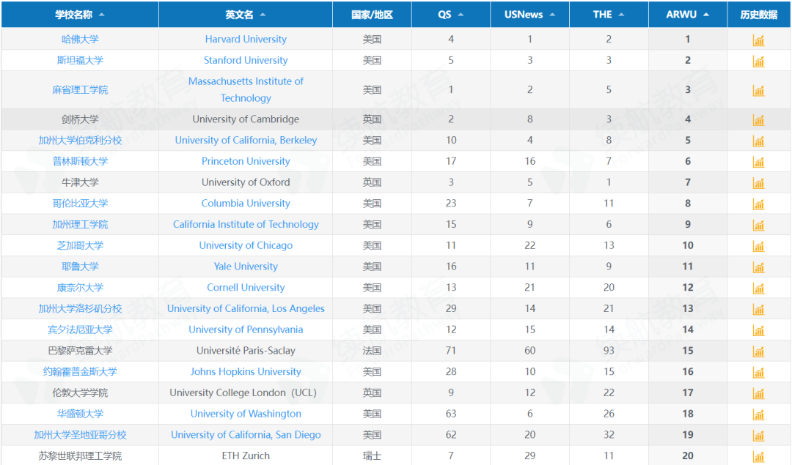The height and width of the screenshot is (465, 792).
Task: Open the 加州大学圣地亚哥分校 link
Action: [81, 435]
